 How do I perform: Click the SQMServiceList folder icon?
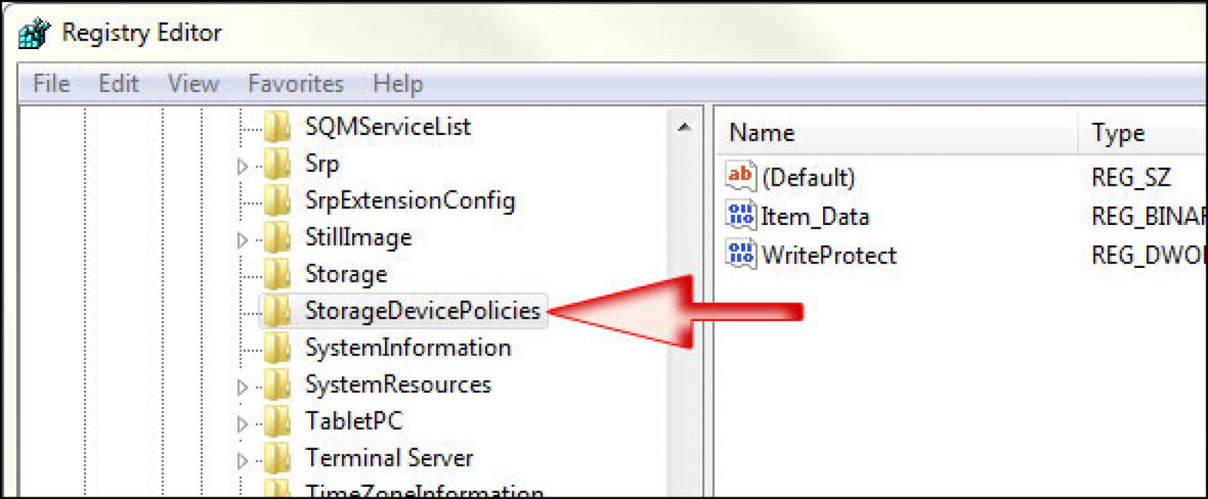pyautogui.click(x=277, y=127)
